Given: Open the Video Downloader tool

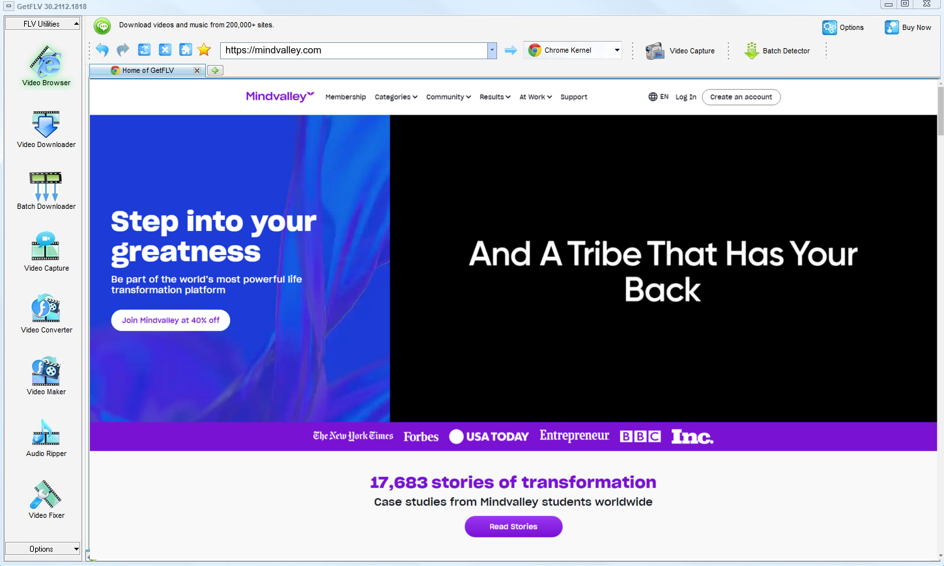Looking at the screenshot, I should [x=46, y=129].
